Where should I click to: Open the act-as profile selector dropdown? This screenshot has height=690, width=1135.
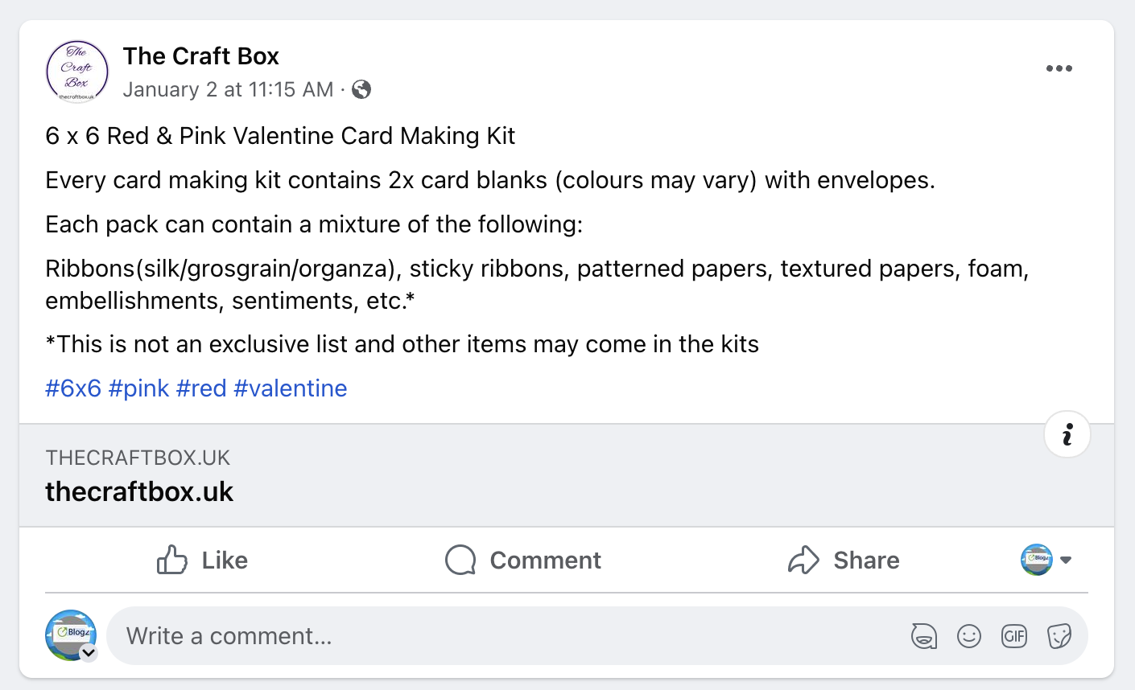1046,560
